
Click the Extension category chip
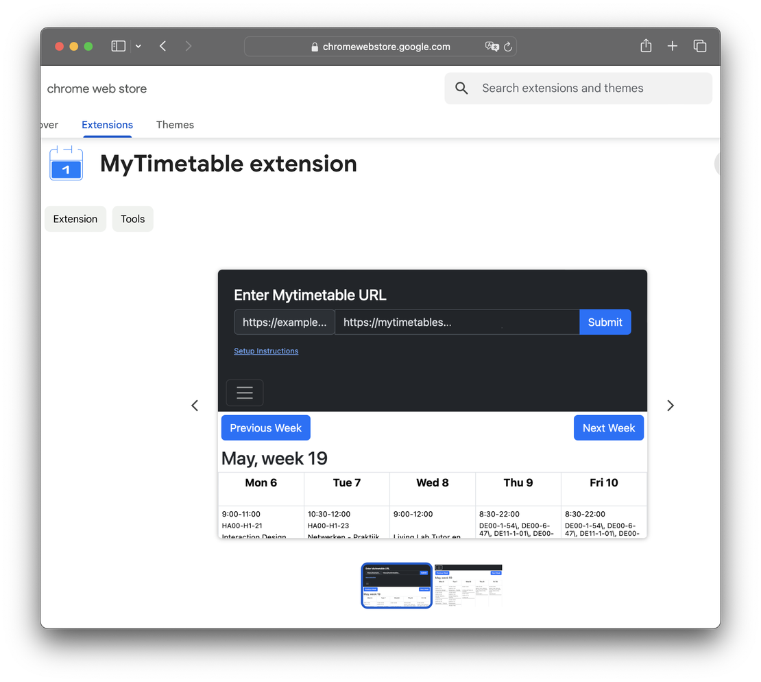pos(75,218)
